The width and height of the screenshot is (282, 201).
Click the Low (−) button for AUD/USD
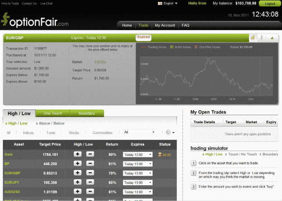tap(90, 192)
